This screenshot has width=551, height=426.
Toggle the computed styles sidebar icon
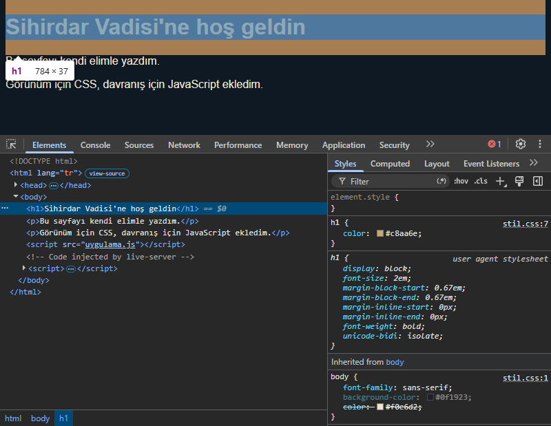click(538, 181)
